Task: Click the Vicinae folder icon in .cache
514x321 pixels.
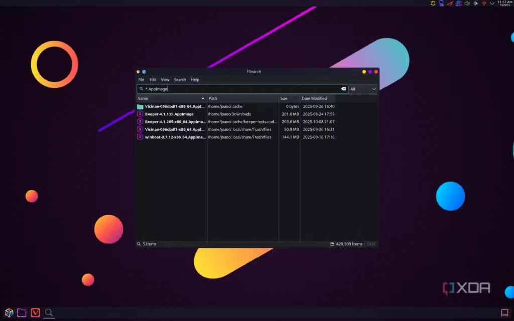Action: [x=140, y=107]
